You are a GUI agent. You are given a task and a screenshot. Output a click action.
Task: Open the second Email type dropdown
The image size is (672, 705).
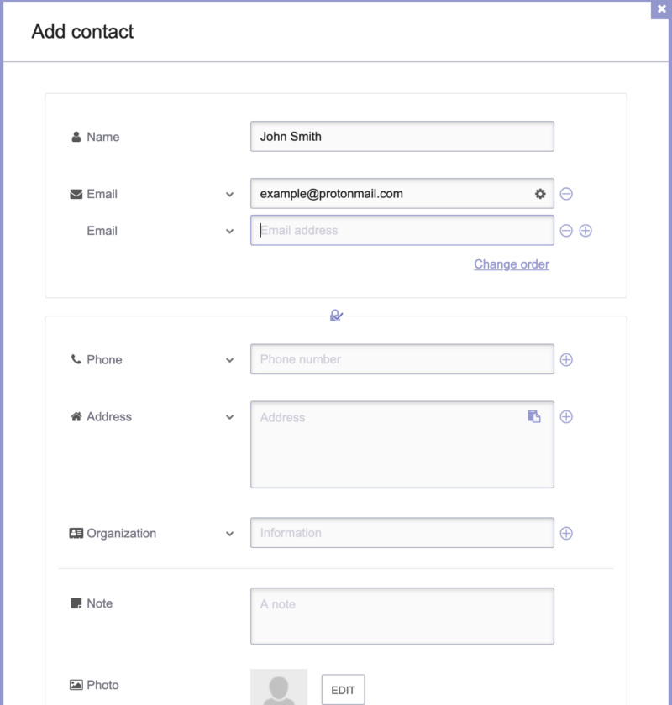(229, 232)
